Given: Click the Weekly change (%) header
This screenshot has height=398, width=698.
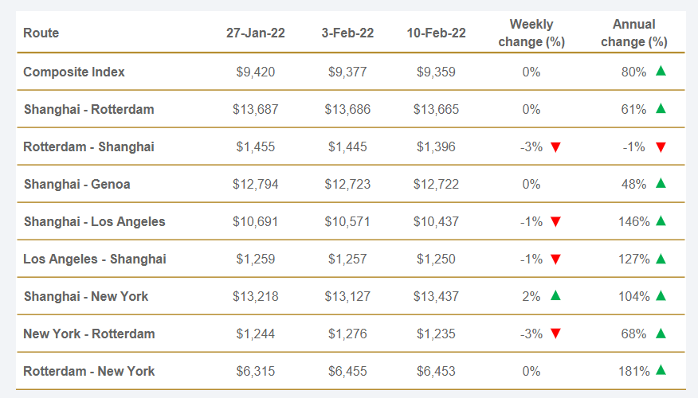Looking at the screenshot, I should (x=531, y=33).
